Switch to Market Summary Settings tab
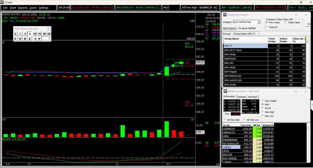Viewport: 313px width, 168px height. coord(242,97)
